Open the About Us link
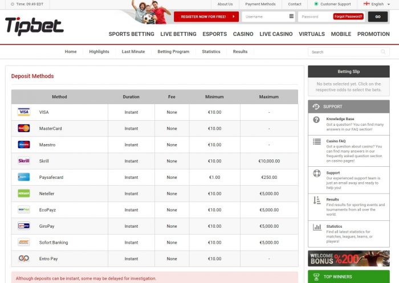Image resolution: width=399 pixels, height=283 pixels. point(225,4)
